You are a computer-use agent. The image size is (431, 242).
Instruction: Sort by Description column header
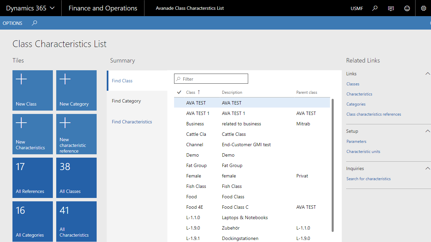(232, 92)
